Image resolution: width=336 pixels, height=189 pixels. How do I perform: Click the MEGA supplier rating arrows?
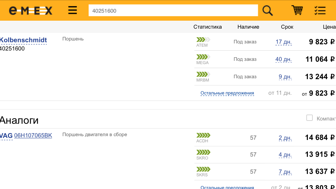(203, 57)
